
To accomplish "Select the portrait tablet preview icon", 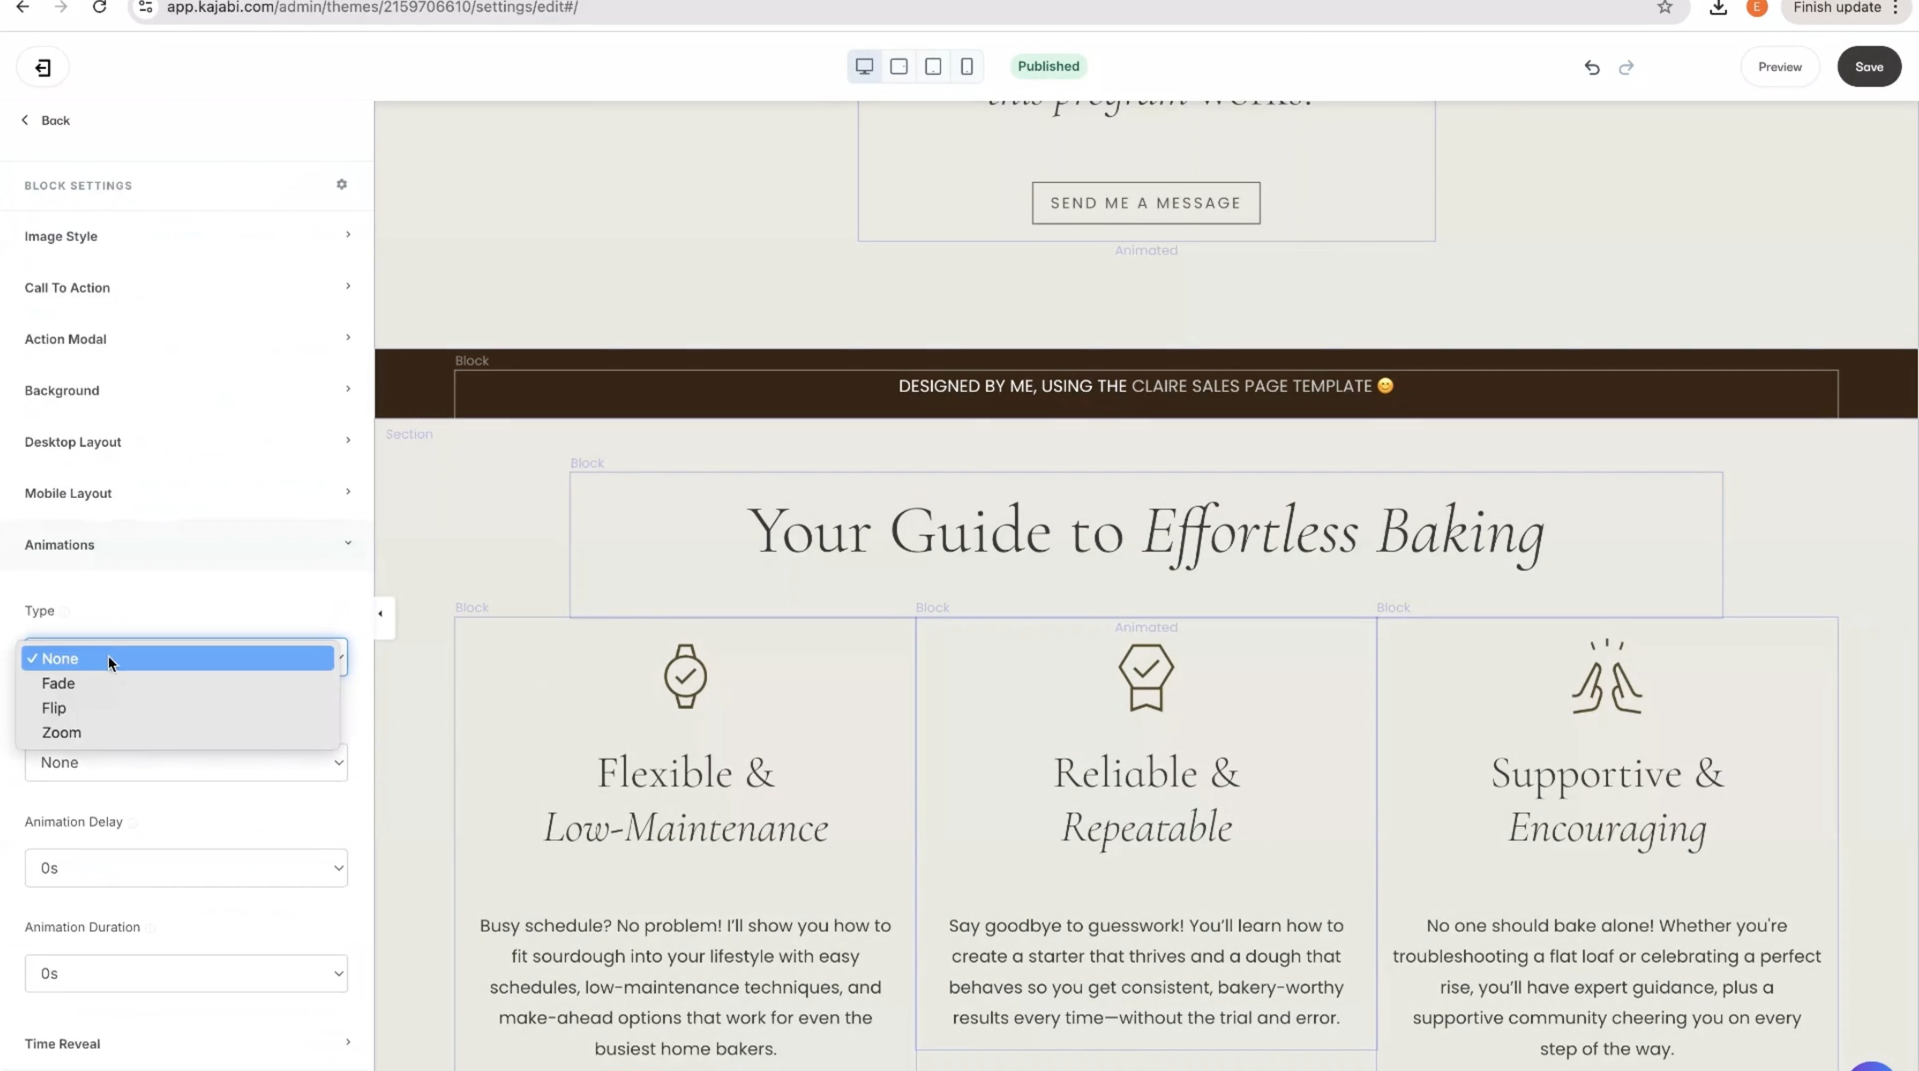I will 933,66.
